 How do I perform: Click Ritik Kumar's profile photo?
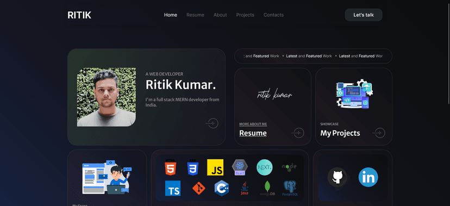[107, 97]
